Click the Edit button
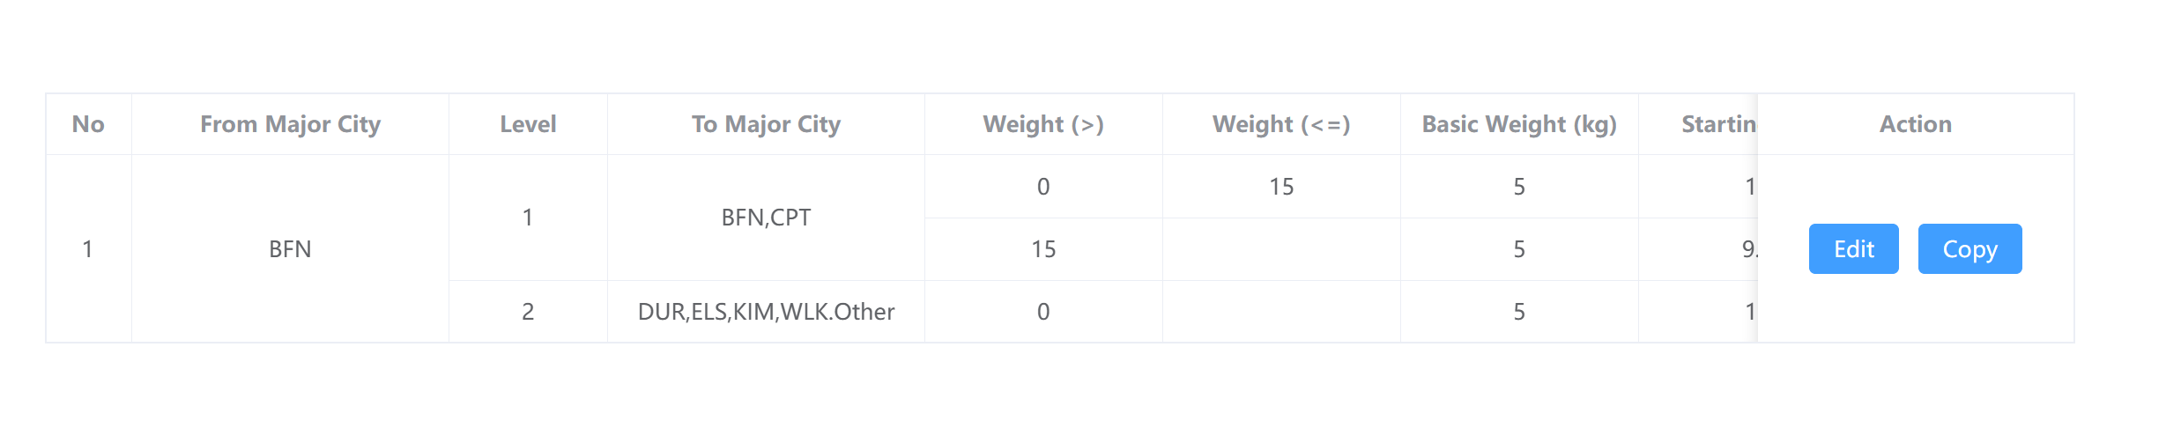Image resolution: width=2166 pixels, height=421 pixels. pos(1853,248)
